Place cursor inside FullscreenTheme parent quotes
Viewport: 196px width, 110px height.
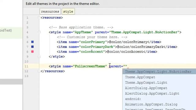pos(125,66)
